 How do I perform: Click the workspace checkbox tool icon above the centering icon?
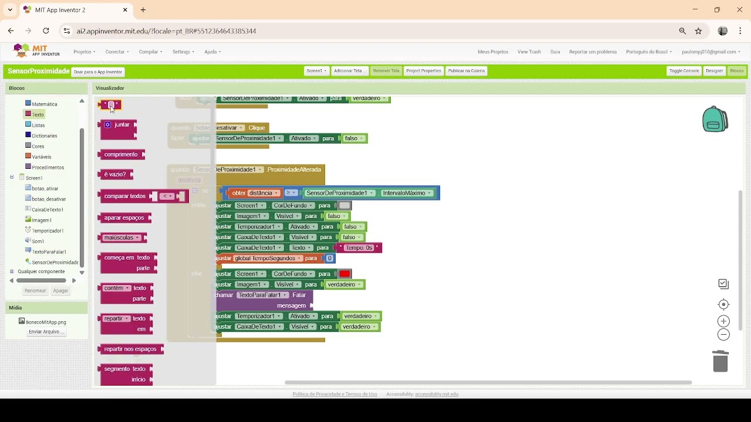(723, 284)
